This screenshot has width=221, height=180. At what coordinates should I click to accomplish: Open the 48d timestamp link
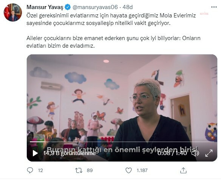click(128, 7)
